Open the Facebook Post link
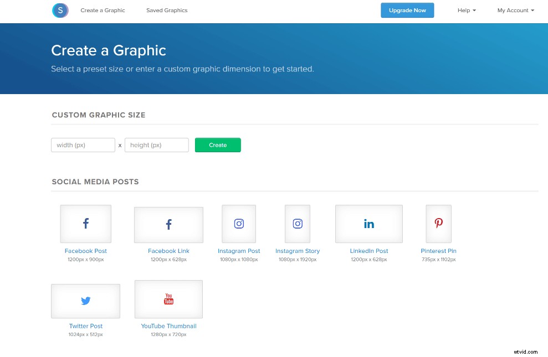 [85, 251]
